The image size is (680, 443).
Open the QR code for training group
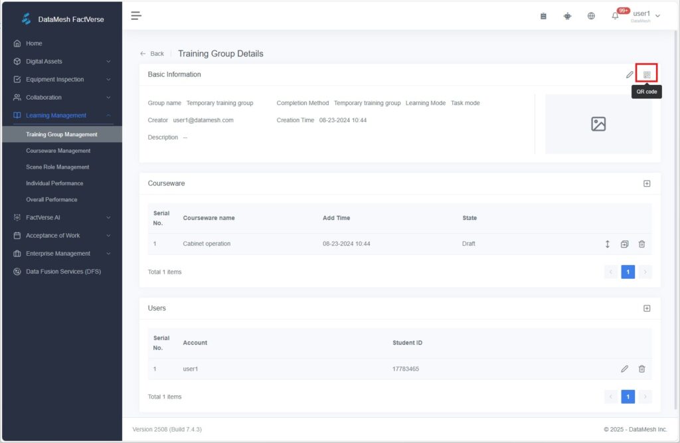pos(647,74)
